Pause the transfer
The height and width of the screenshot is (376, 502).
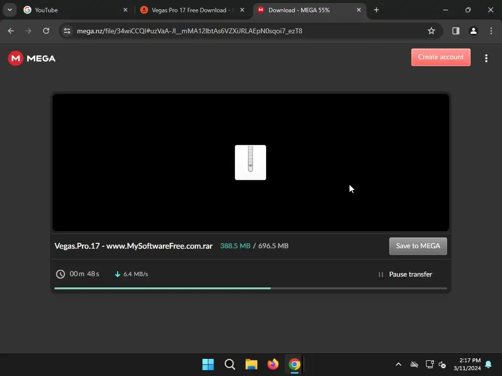point(405,274)
